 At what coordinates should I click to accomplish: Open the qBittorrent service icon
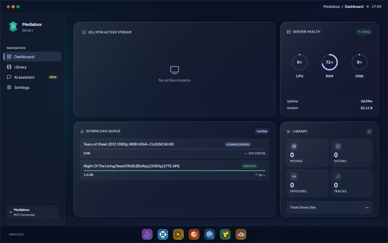[210, 234]
